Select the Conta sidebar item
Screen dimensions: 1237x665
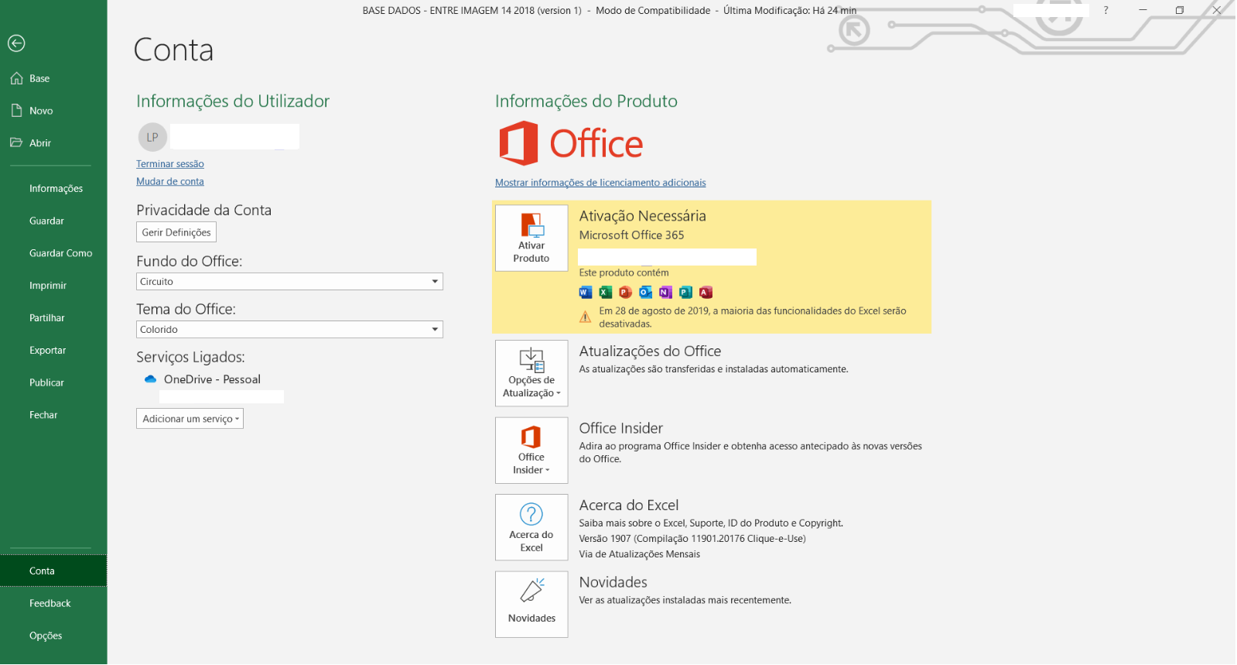click(53, 571)
